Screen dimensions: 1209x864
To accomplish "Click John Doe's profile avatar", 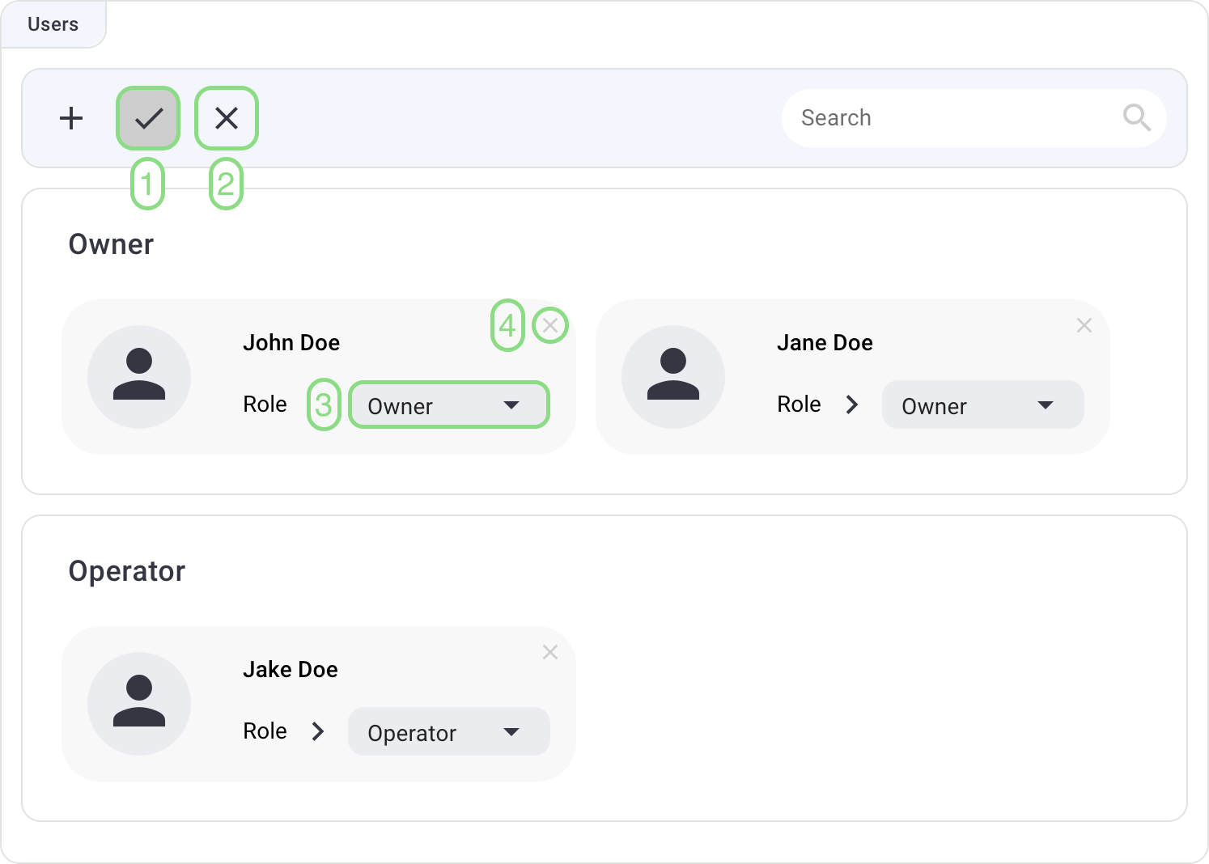I will 139,376.
